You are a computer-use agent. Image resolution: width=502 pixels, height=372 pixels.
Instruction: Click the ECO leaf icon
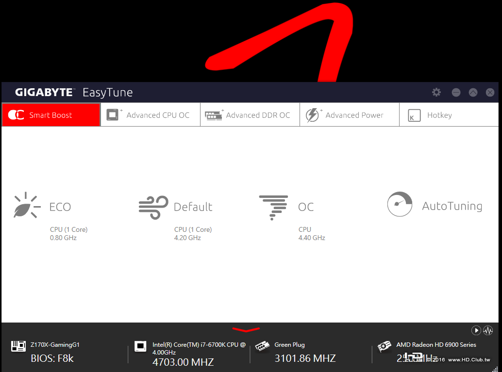click(x=27, y=205)
